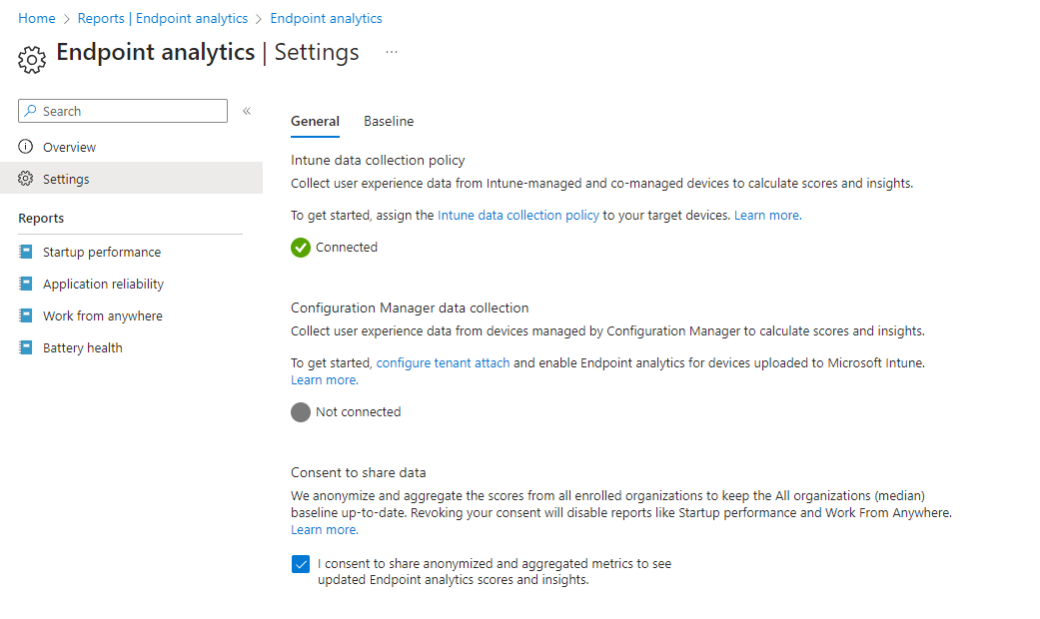The height and width of the screenshot is (619, 1040).
Task: Click the green Connected status checkmark icon
Action: point(301,248)
